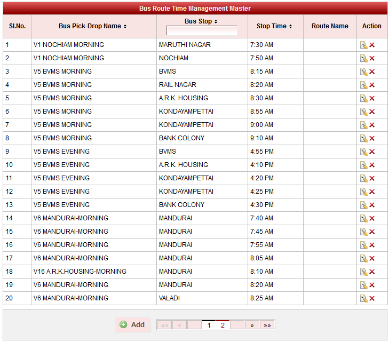This screenshot has width=389, height=342.
Task: Jump to last page arrow
Action: coord(267,325)
